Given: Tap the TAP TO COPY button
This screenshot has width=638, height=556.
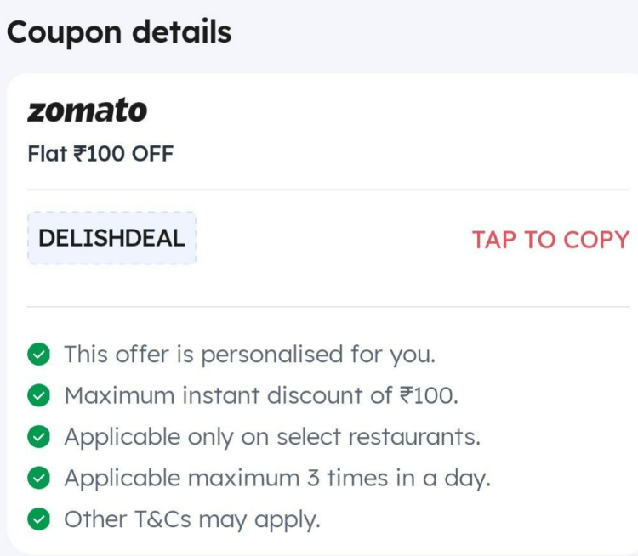Looking at the screenshot, I should (x=550, y=239).
